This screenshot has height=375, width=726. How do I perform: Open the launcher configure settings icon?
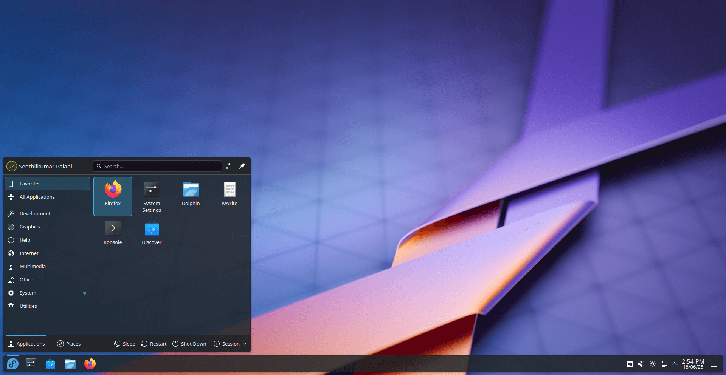229,166
